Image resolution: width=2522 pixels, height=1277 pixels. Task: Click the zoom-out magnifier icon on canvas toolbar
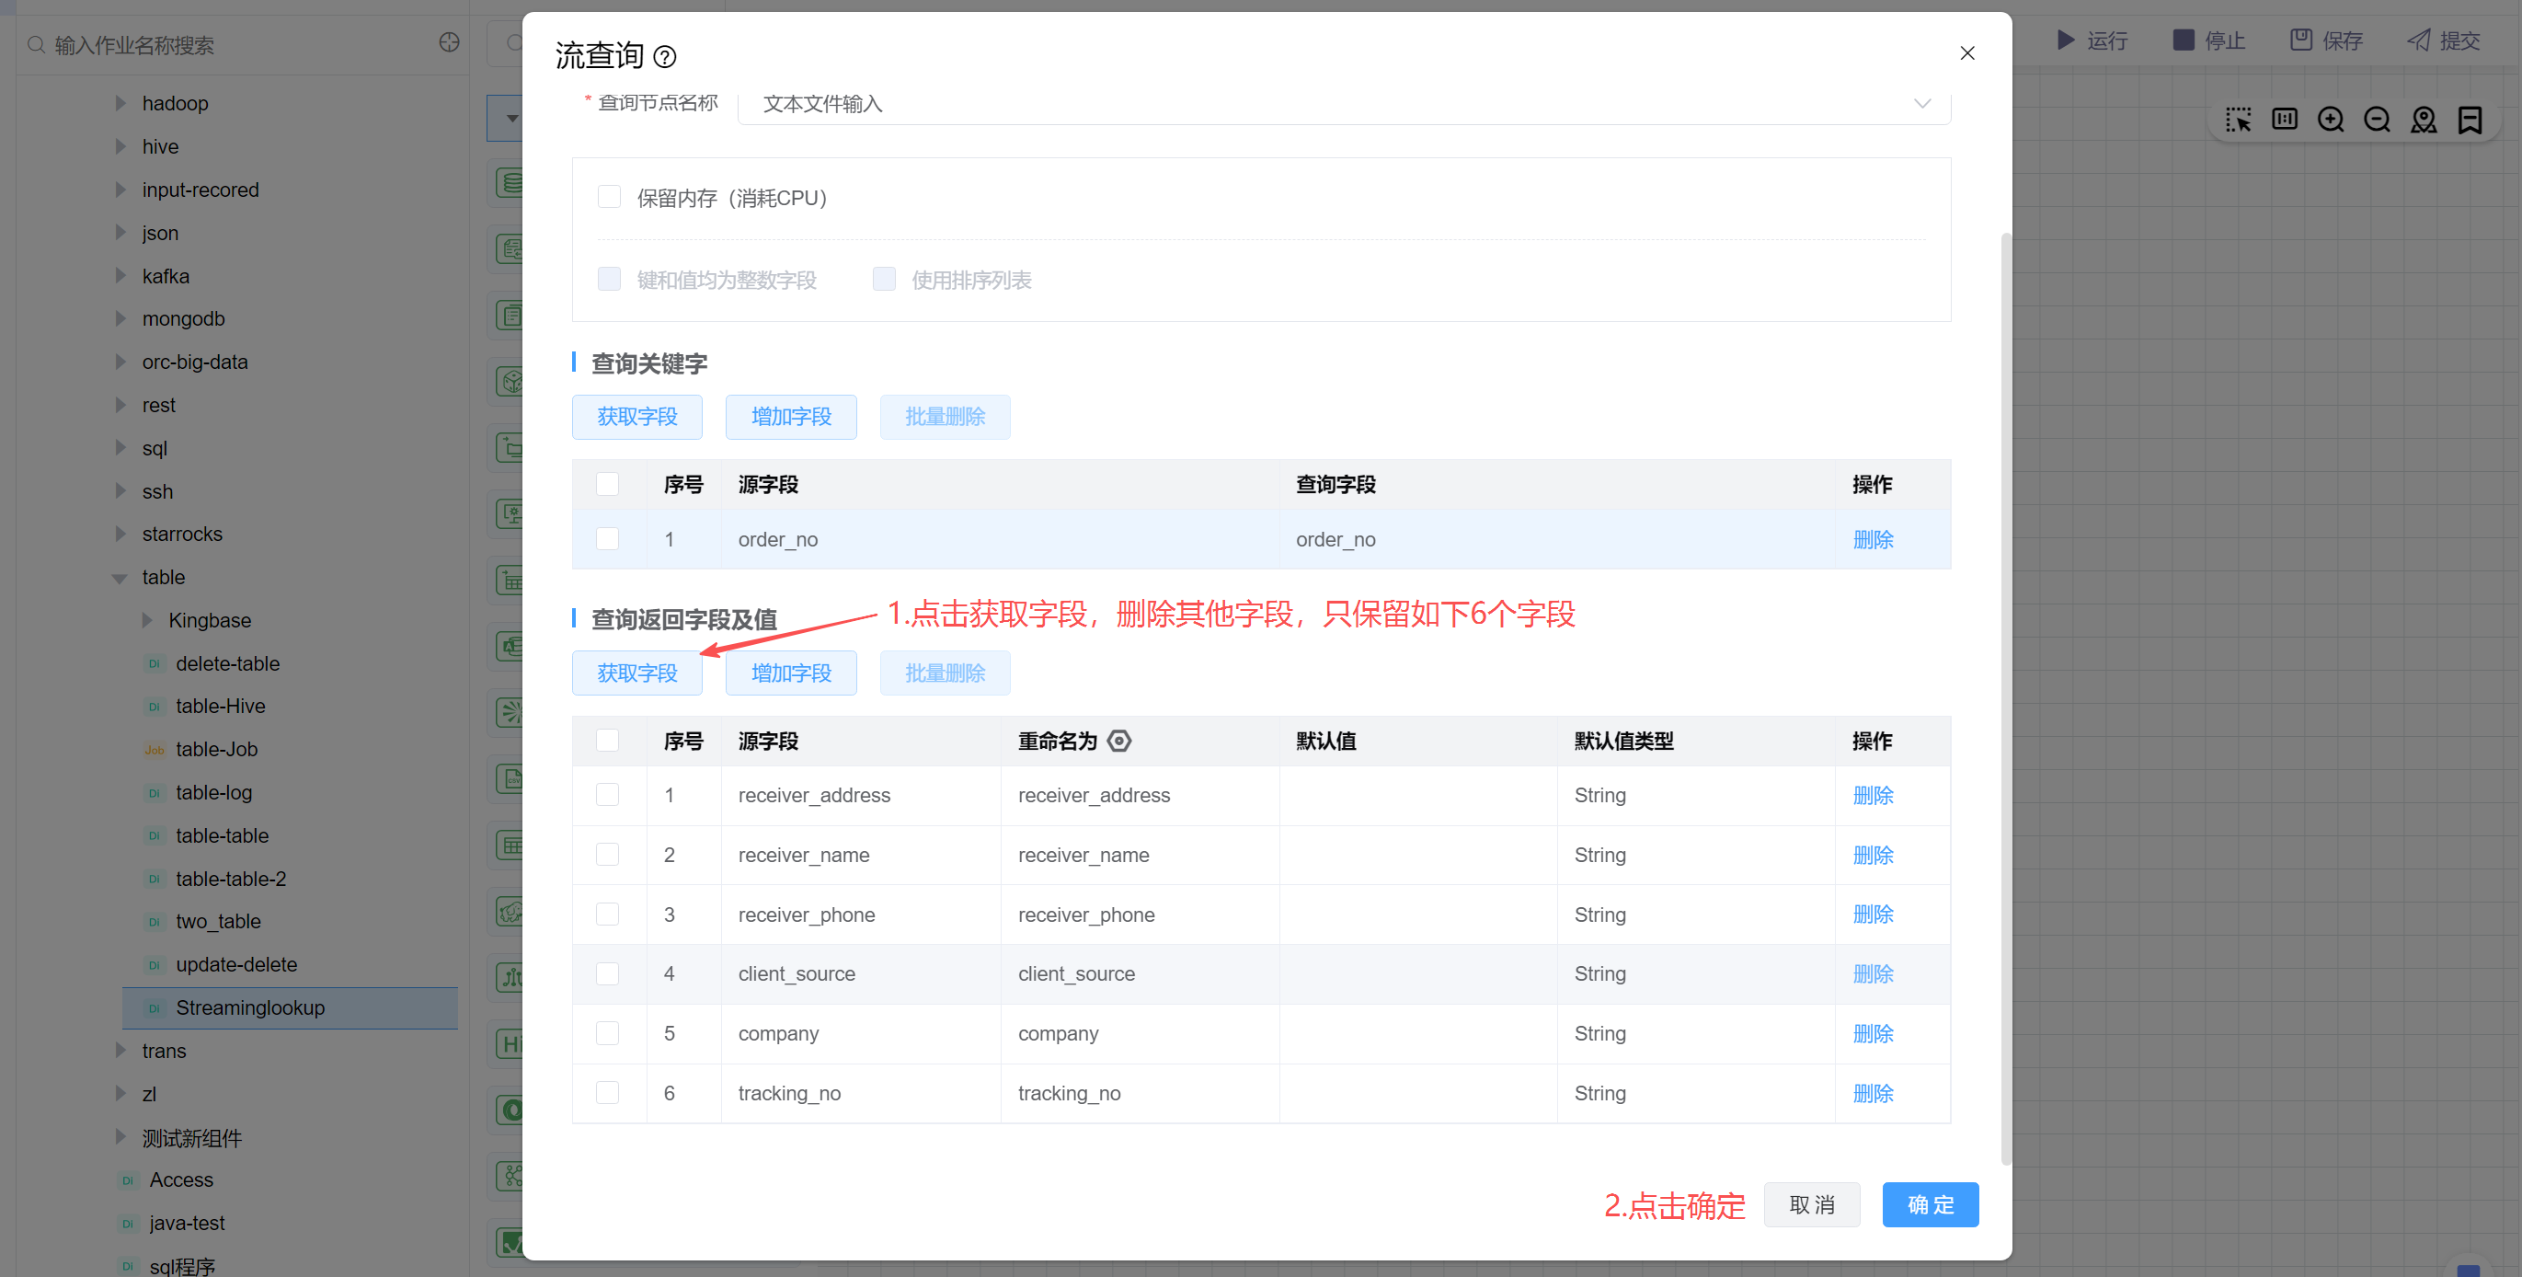(x=2376, y=120)
